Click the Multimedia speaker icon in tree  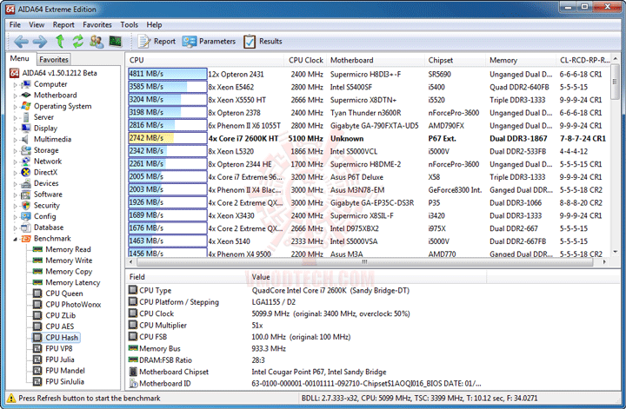click(26, 139)
